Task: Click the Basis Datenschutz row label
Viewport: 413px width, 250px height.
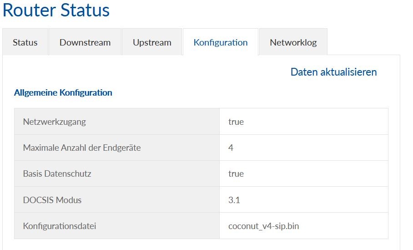Action: coord(57,173)
